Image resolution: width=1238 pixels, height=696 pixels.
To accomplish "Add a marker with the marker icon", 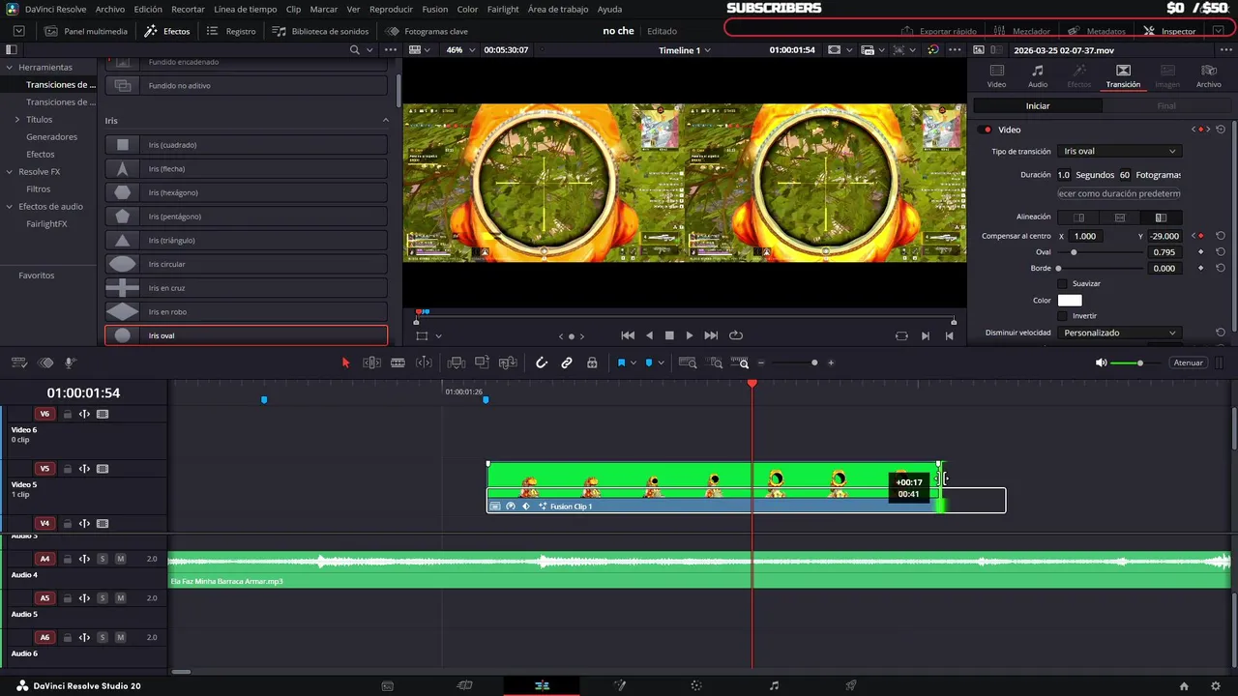I will (x=649, y=362).
